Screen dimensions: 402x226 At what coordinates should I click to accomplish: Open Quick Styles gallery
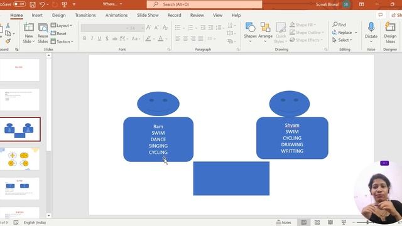click(281, 33)
